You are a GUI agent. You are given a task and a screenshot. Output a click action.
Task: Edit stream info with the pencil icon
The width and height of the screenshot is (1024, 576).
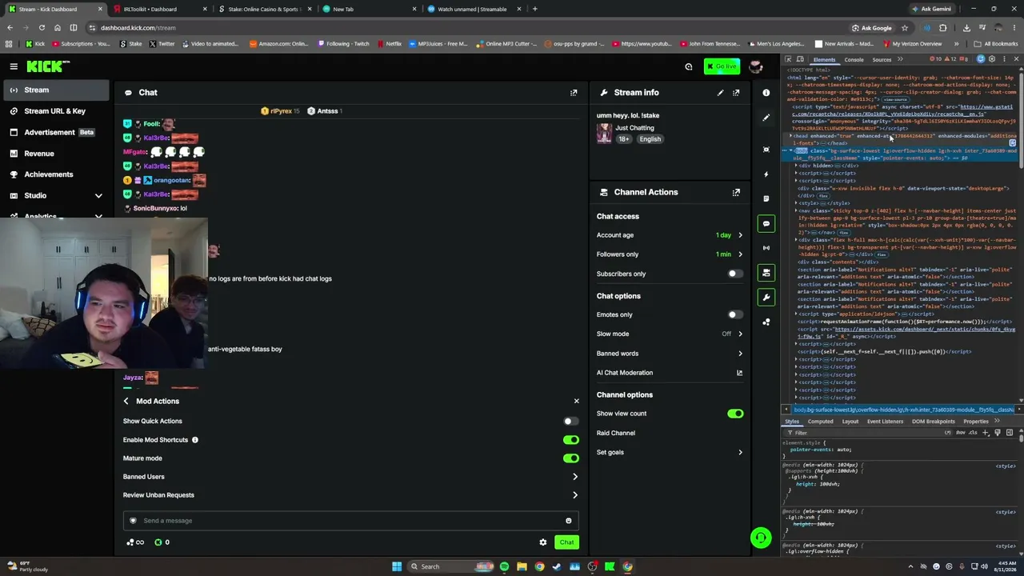point(720,93)
